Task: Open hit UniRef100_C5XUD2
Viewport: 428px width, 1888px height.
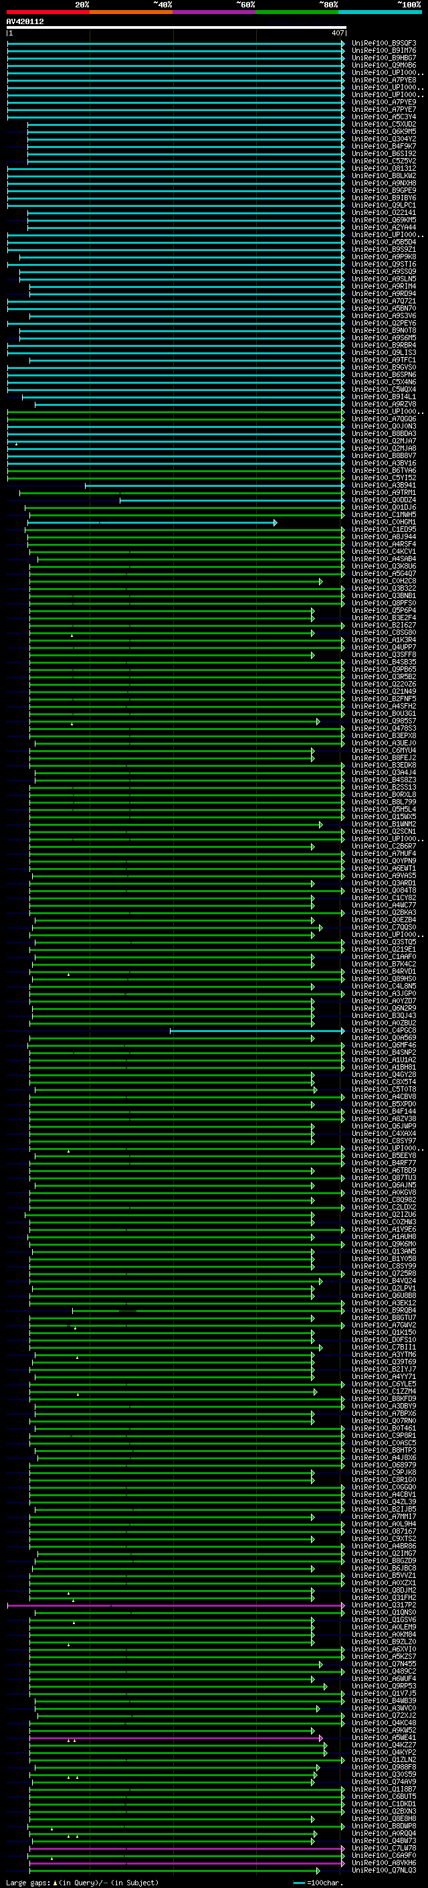Action: (x=383, y=124)
